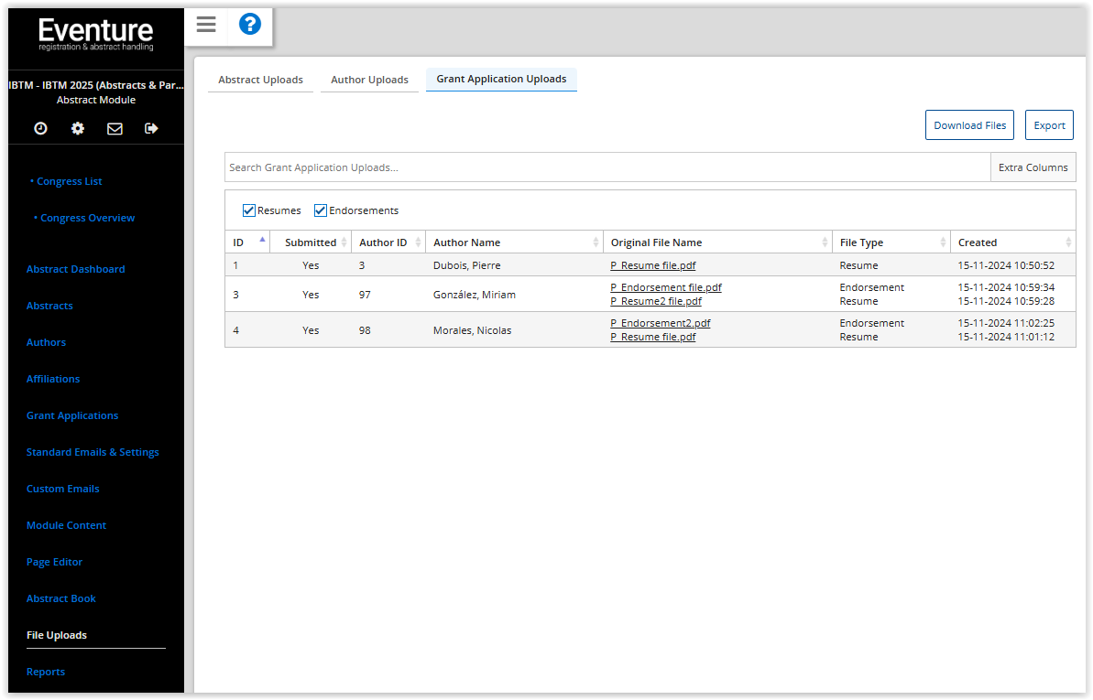This screenshot has width=1093, height=700.
Task: Select File Uploads in the sidebar
Action: pos(57,635)
